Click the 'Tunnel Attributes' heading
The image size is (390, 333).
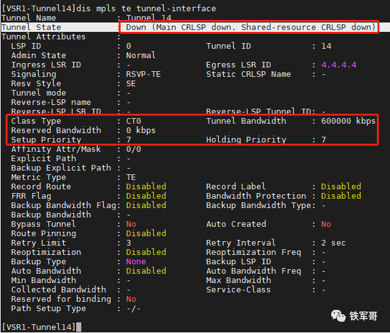pos(44,37)
